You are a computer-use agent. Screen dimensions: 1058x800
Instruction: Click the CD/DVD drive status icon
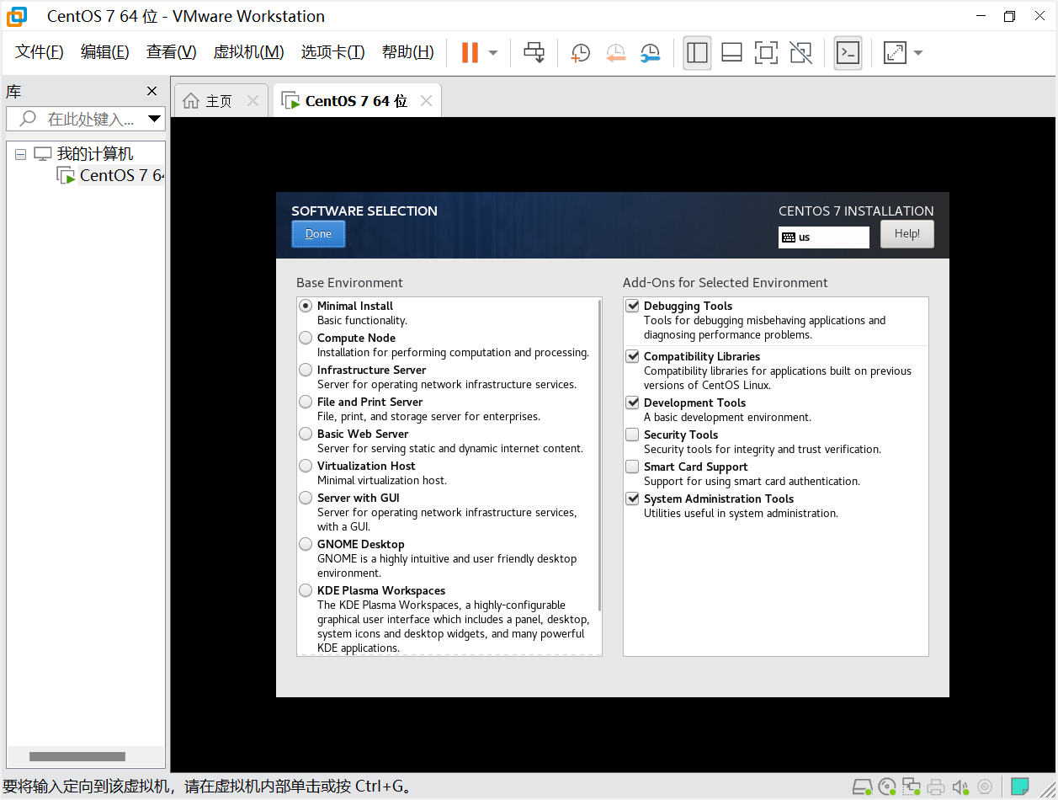[x=887, y=787]
